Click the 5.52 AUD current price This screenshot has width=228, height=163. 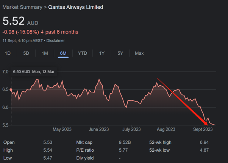[20, 21]
